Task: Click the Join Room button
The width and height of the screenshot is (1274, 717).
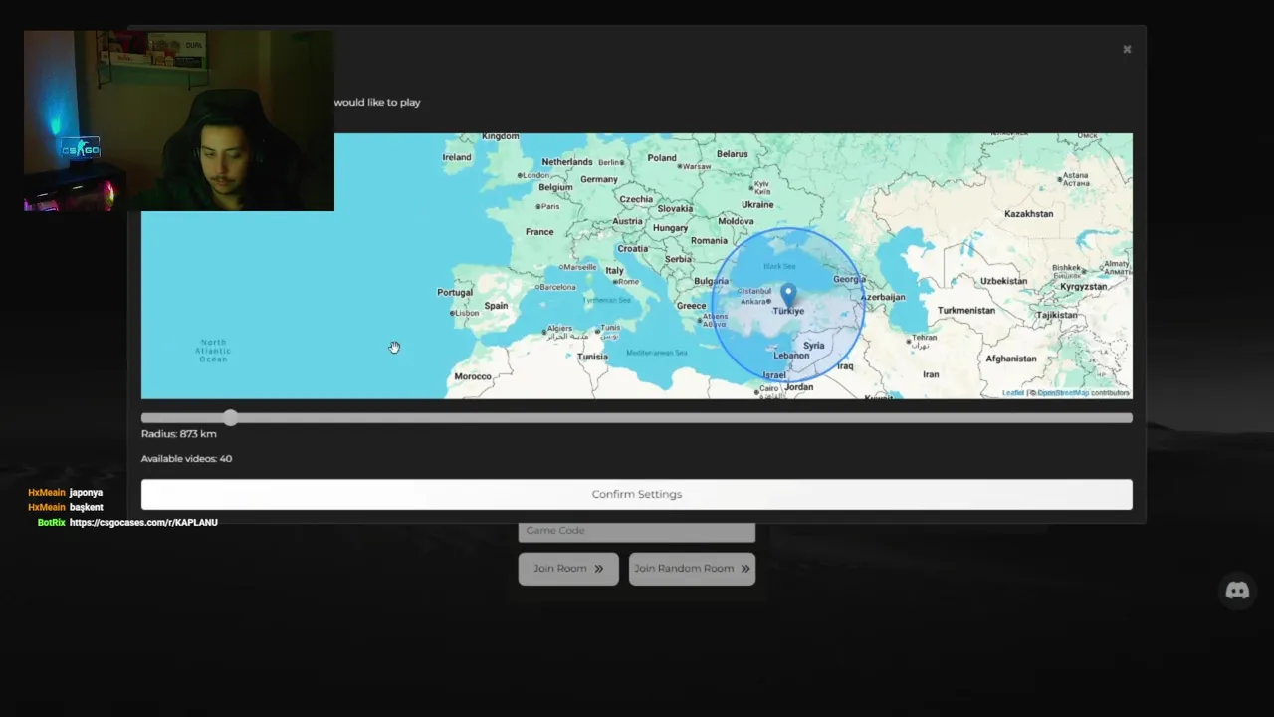Action: coord(568,569)
